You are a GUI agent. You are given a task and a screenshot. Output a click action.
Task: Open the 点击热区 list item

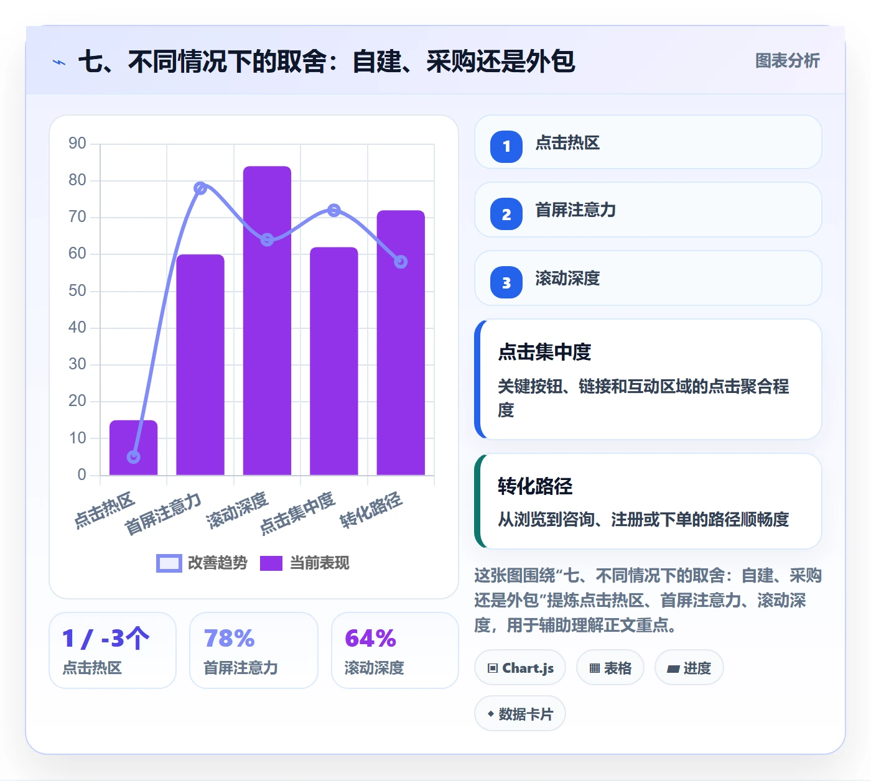(648, 142)
